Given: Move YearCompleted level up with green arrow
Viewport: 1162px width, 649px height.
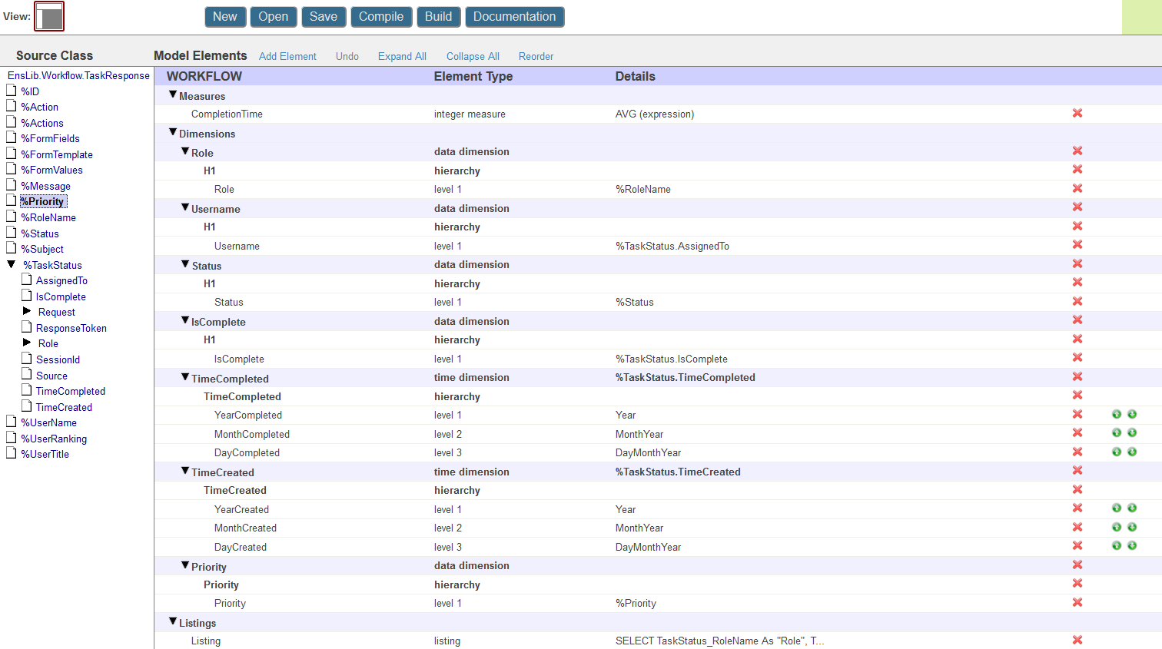Looking at the screenshot, I should tap(1117, 414).
